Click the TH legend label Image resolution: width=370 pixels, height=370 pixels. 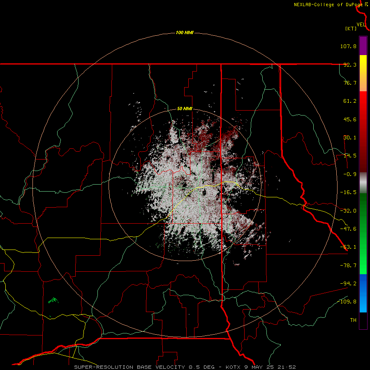pos(353,320)
